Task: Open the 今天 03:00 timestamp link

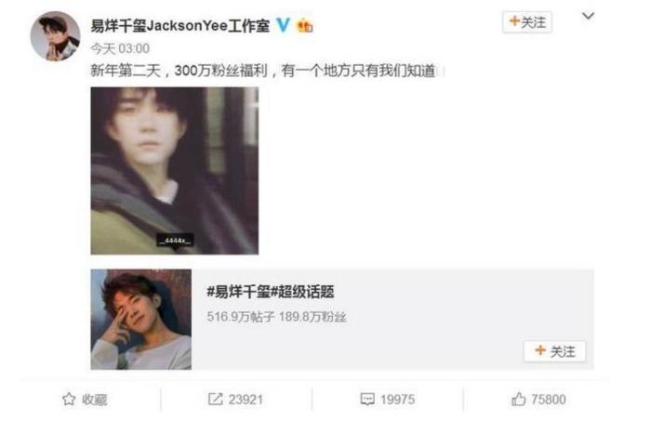Action: pyautogui.click(x=120, y=48)
